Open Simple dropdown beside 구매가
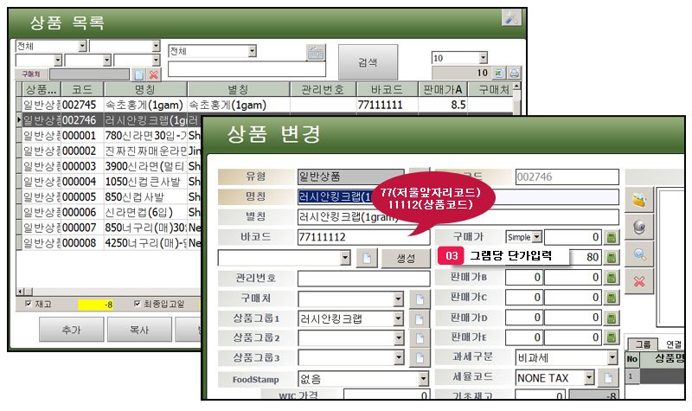Viewport: 692px width, 411px height. (x=536, y=237)
